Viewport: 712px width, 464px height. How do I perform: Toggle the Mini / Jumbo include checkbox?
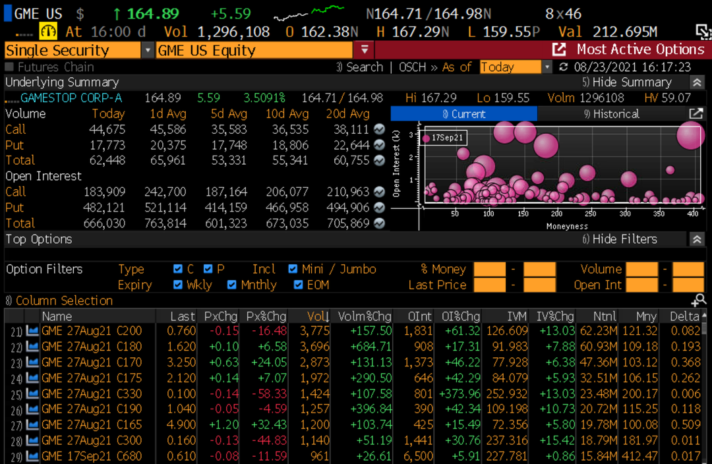click(293, 269)
